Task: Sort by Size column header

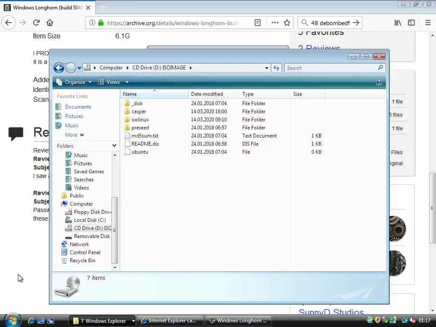Action: [x=307, y=94]
